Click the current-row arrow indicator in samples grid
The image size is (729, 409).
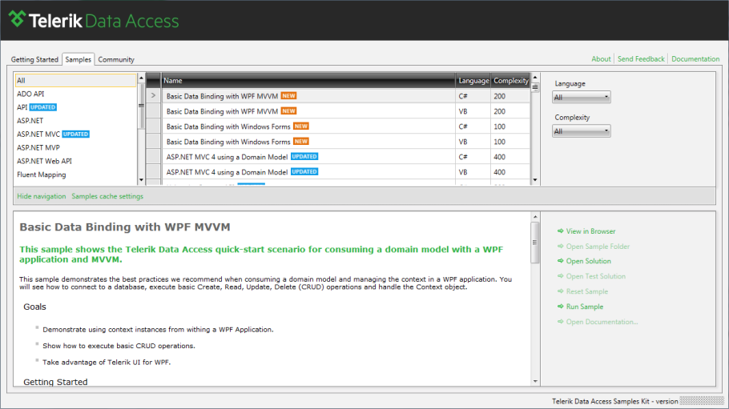[154, 96]
